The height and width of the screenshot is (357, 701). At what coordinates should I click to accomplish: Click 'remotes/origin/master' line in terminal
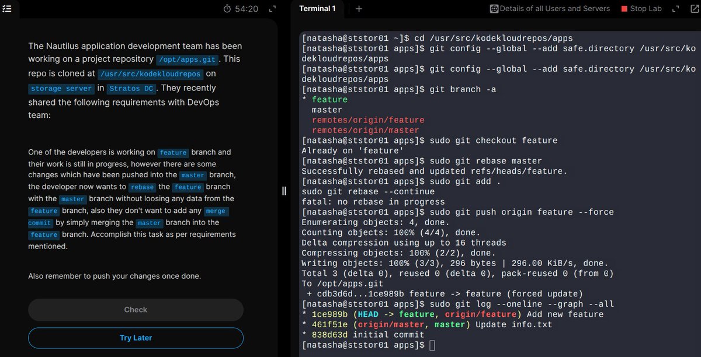(x=365, y=130)
